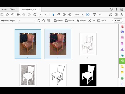Click the upload to cloud icon
Viewport: 125px width, 94px height.
coord(13,15)
